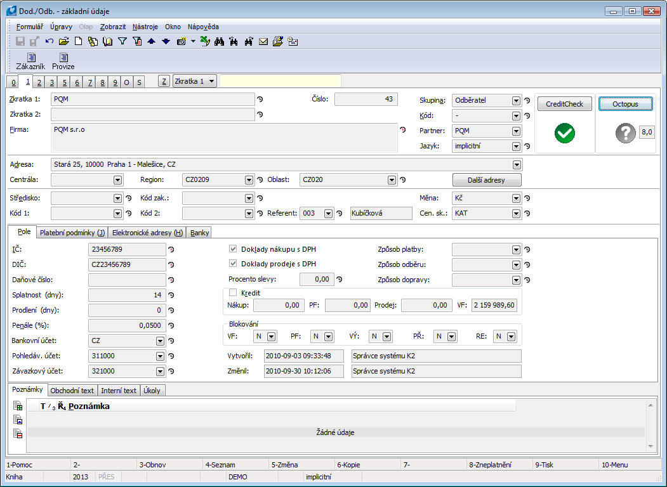Click into the IČ input field

pyautogui.click(x=127, y=250)
